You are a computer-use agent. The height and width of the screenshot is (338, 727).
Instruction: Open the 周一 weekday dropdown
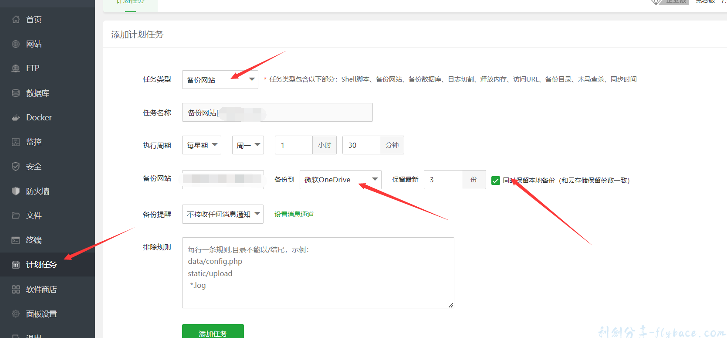(248, 145)
